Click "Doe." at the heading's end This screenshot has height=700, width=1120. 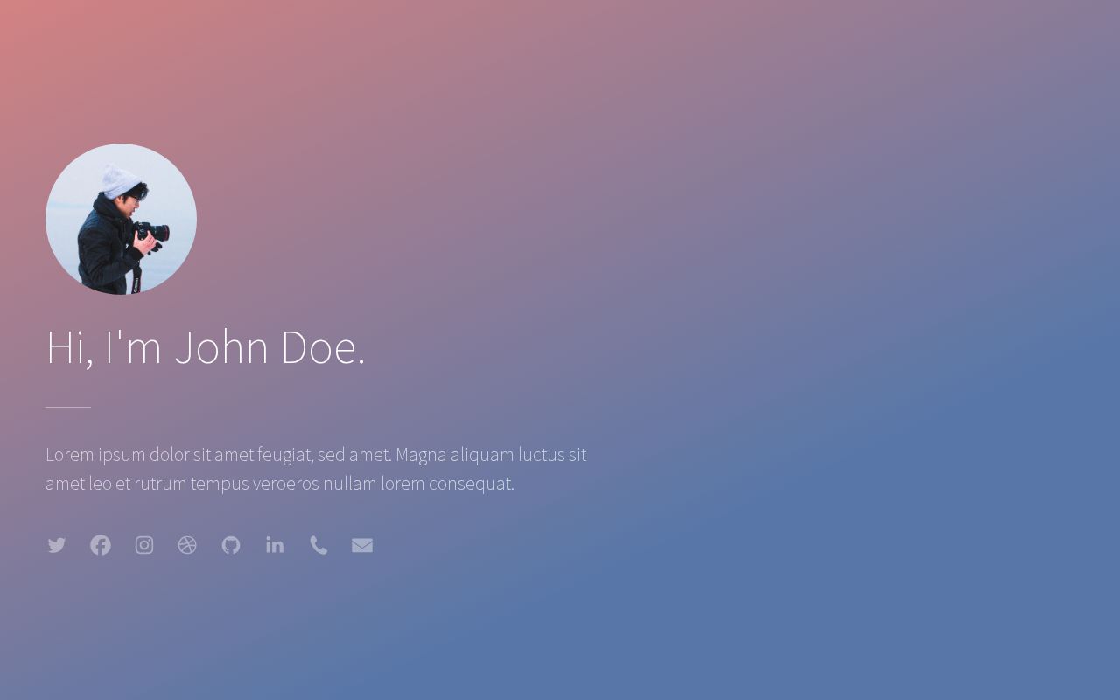point(322,347)
